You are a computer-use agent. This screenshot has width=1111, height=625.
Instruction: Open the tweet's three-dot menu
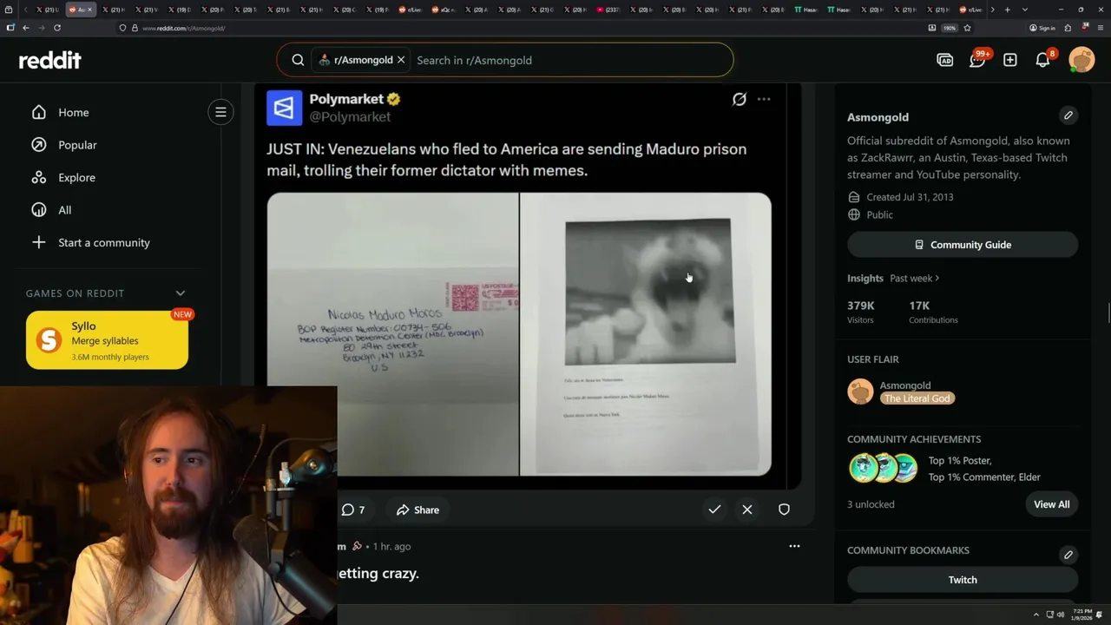click(764, 99)
